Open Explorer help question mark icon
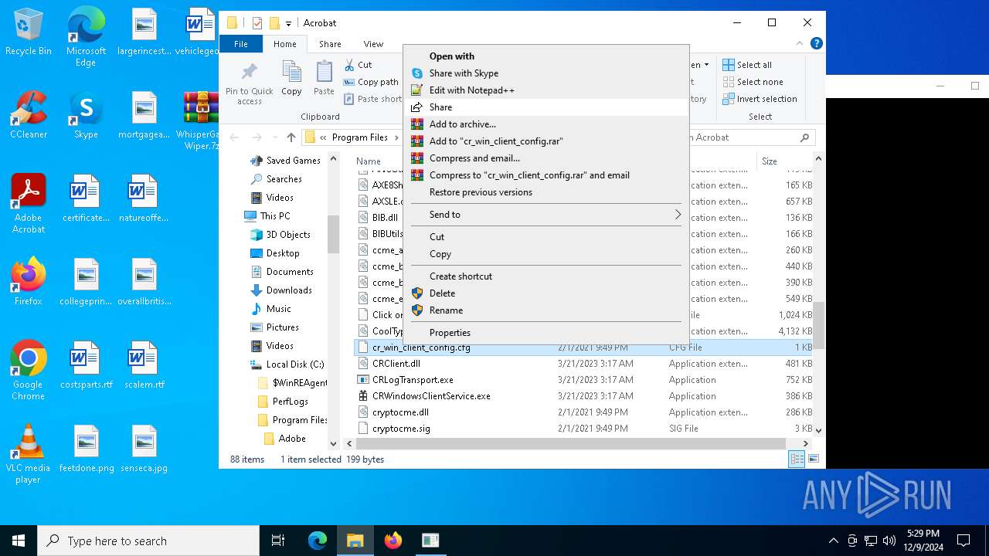This screenshot has height=556, width=989. click(x=817, y=44)
